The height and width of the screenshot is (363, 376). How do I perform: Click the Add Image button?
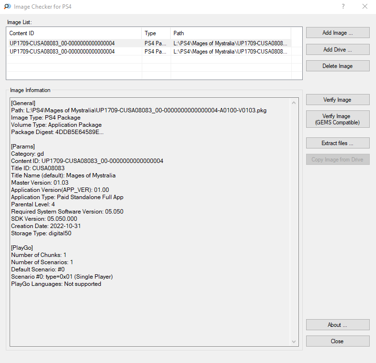(337, 33)
